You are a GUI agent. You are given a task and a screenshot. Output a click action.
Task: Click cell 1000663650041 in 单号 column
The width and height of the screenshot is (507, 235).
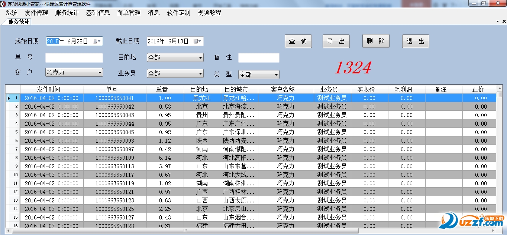click(115, 98)
